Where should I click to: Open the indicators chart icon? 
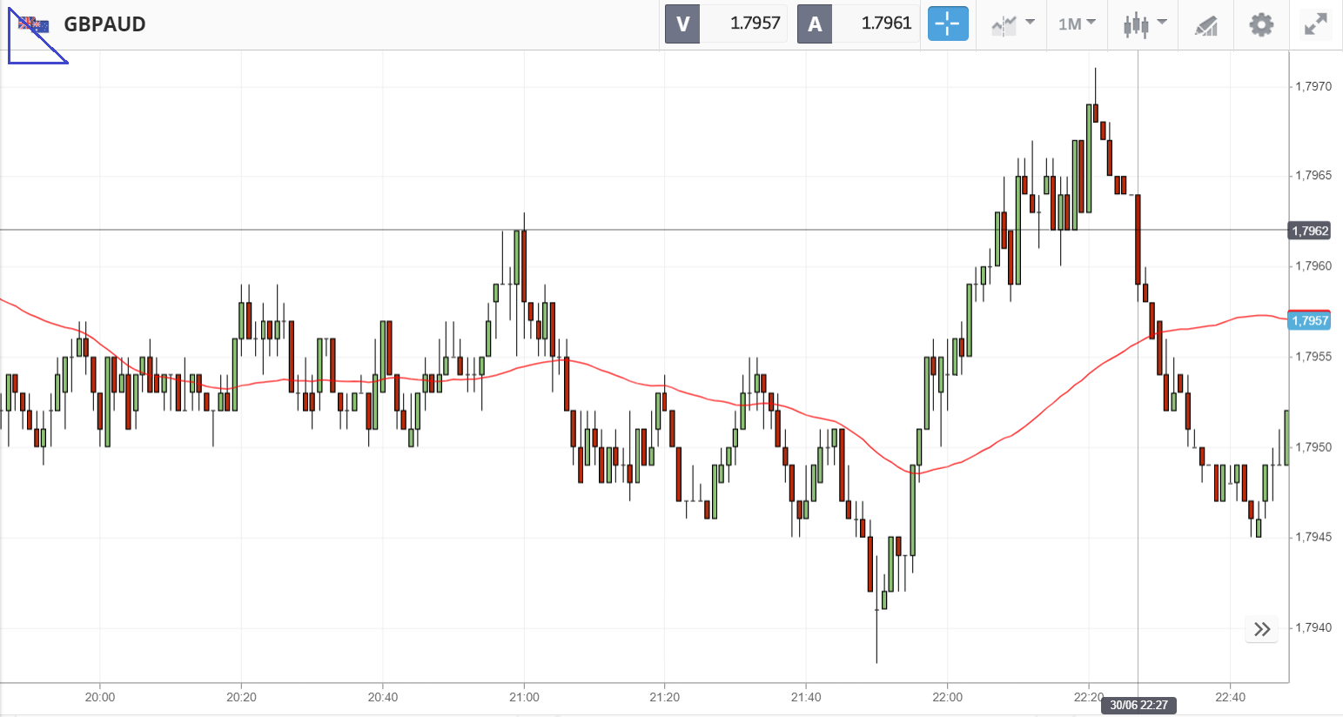pos(1004,25)
